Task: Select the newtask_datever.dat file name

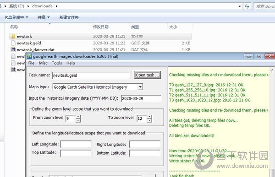Action: [36, 50]
